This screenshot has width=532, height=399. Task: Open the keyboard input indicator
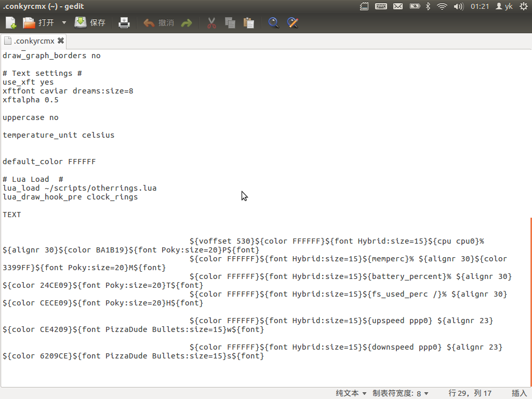[381, 6]
